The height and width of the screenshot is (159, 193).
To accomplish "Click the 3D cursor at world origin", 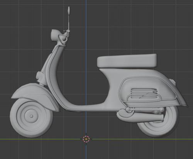I will (x=86, y=139).
